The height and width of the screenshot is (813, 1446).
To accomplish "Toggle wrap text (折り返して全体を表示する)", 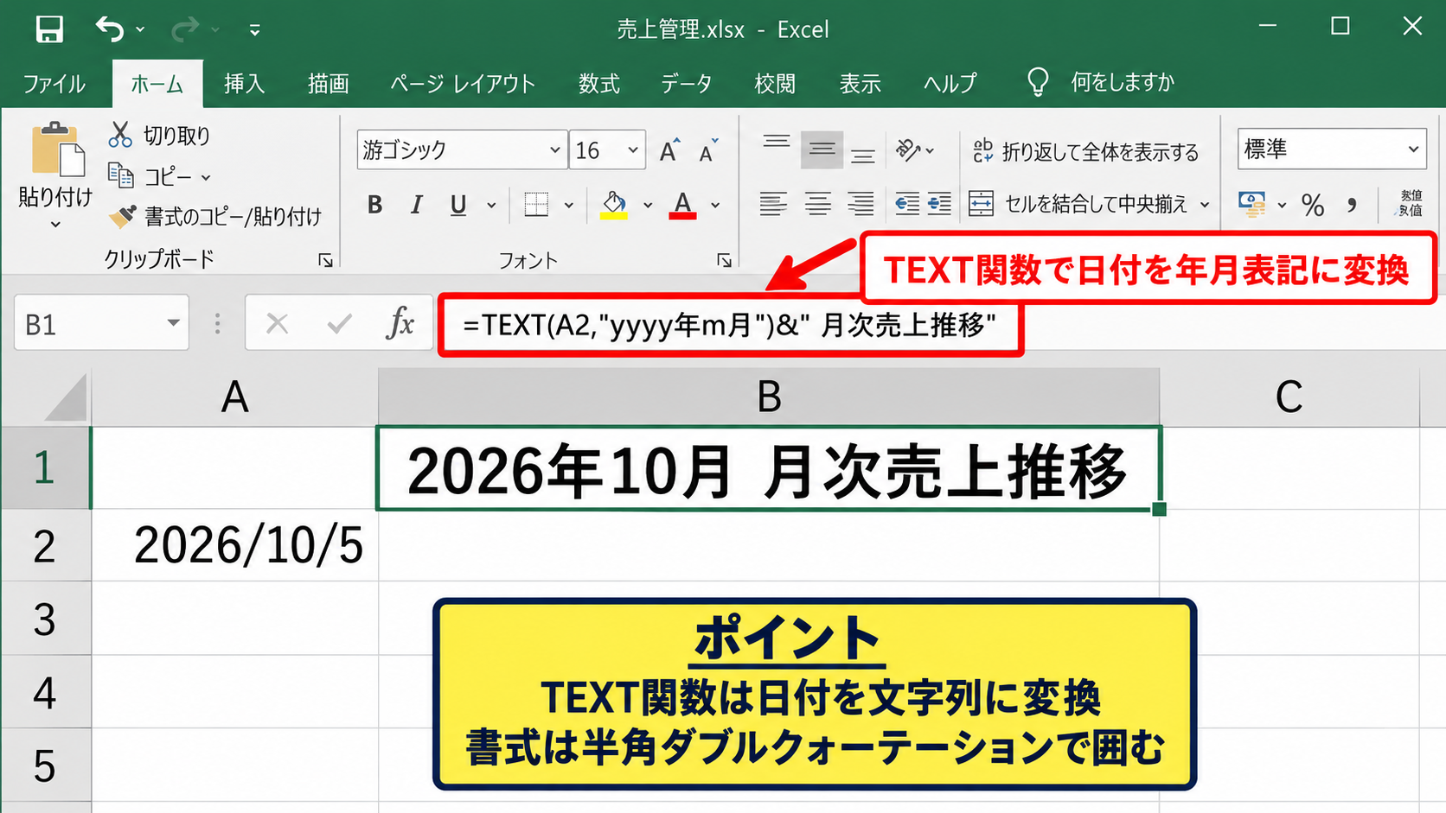I will [x=1085, y=151].
